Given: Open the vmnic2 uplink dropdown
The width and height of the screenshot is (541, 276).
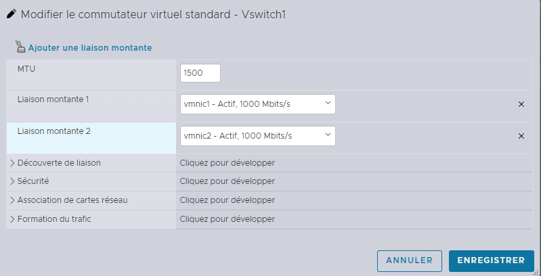Looking at the screenshot, I should pos(258,136).
